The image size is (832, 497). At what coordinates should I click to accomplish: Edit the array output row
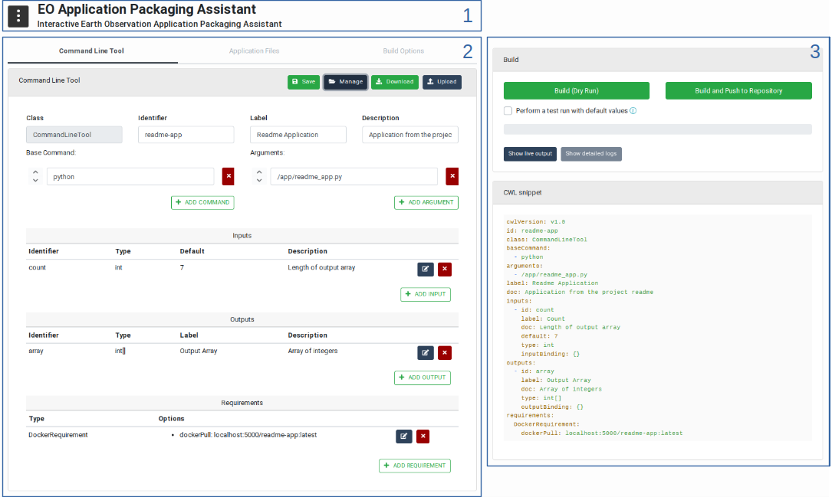pyautogui.click(x=426, y=353)
